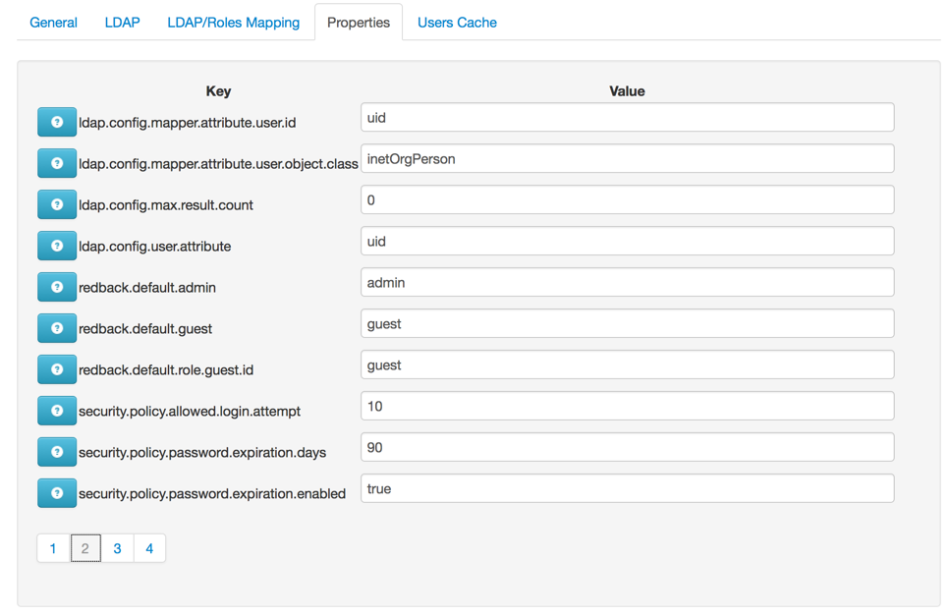Switch to the General tab
950x616 pixels.
[x=53, y=23]
